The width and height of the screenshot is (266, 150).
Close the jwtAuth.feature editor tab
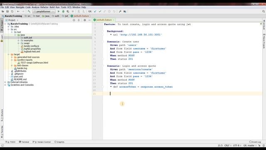[113, 20]
